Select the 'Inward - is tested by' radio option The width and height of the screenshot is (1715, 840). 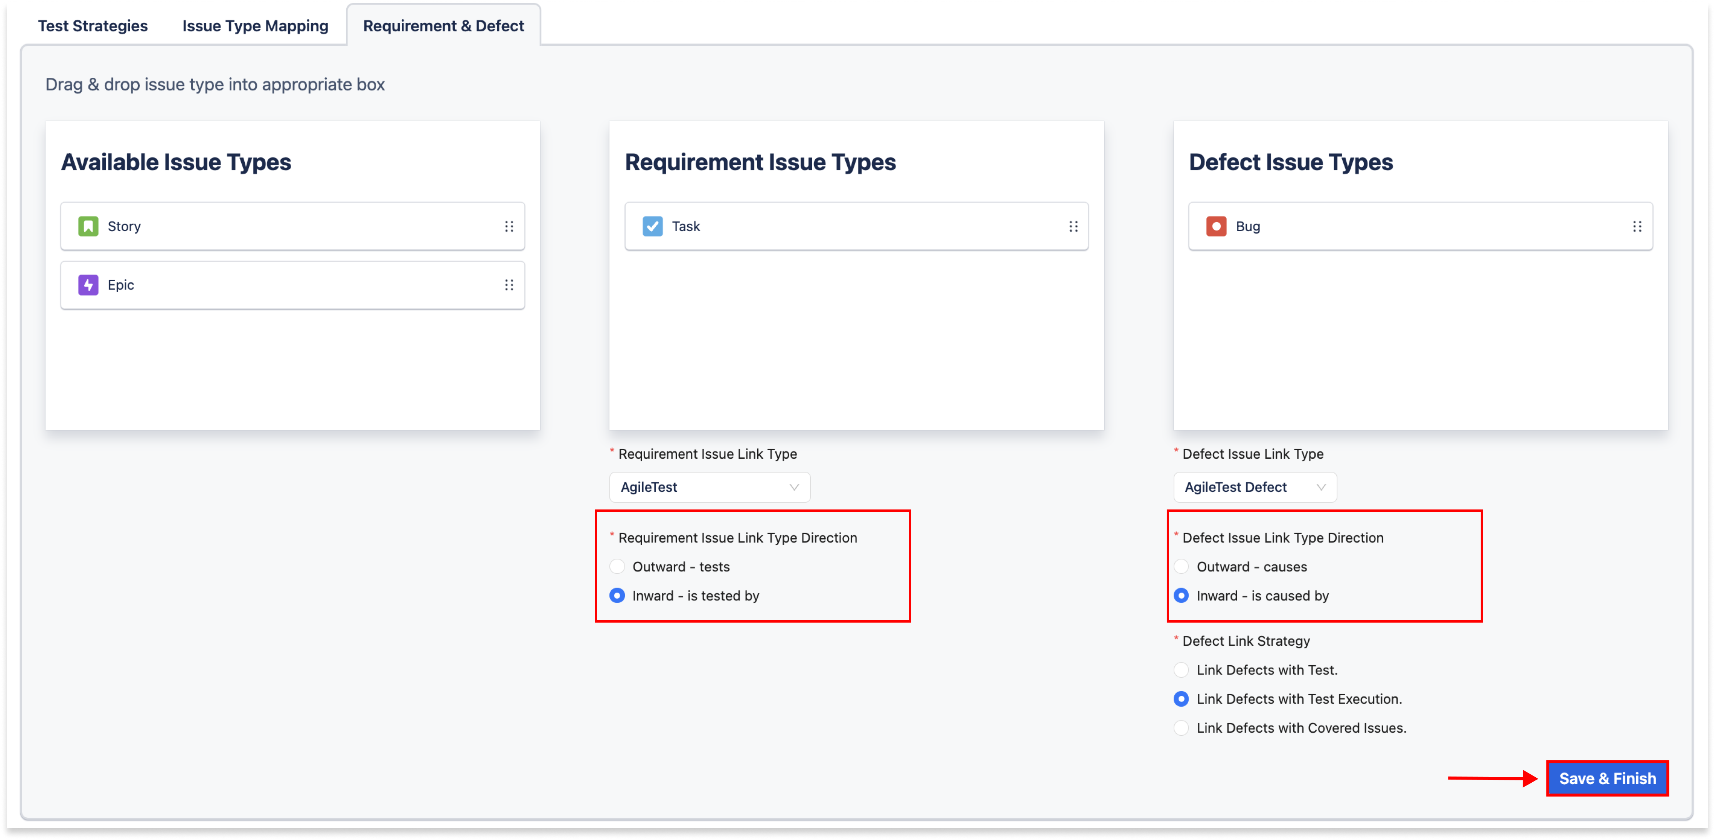click(617, 596)
